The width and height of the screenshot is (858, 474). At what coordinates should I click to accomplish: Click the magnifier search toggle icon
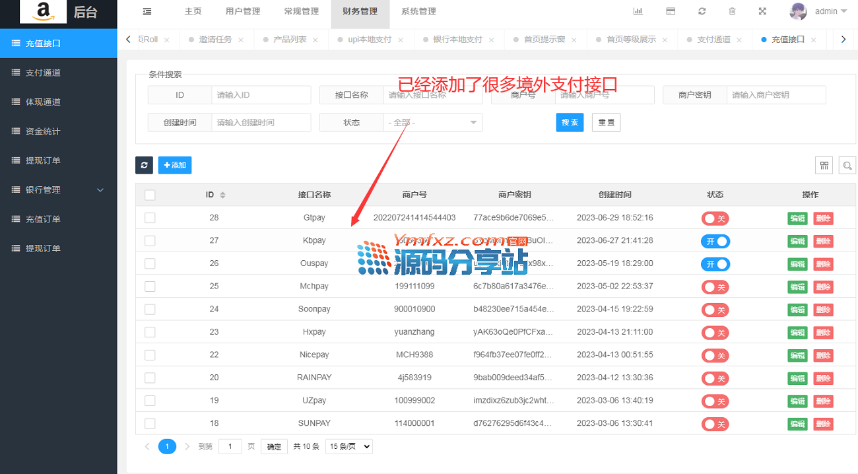point(847,166)
